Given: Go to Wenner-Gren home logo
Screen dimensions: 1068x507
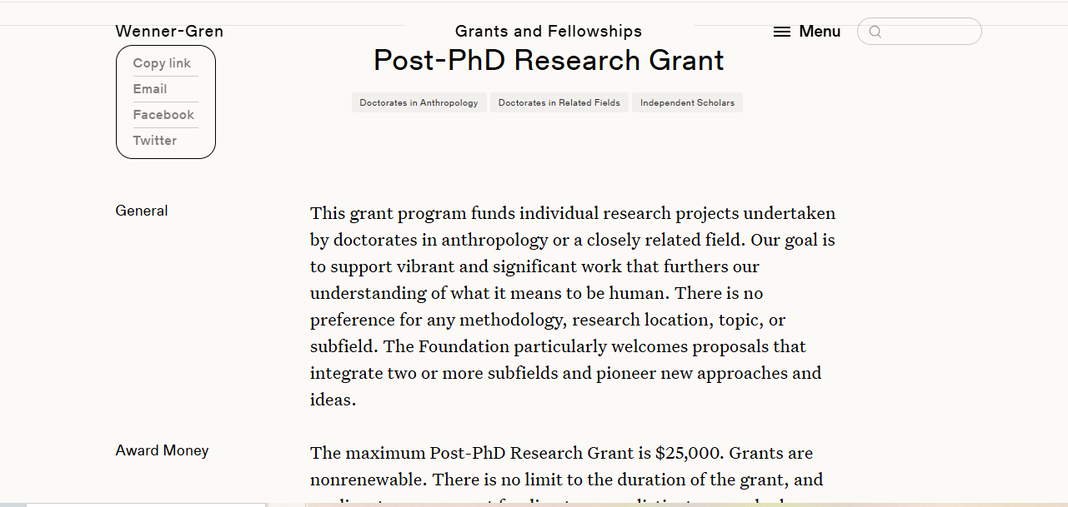Looking at the screenshot, I should click(x=169, y=32).
